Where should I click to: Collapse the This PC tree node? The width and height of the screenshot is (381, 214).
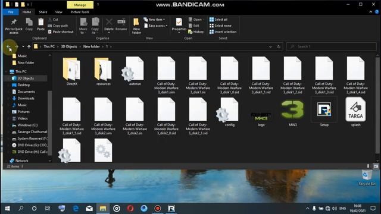click(6, 71)
